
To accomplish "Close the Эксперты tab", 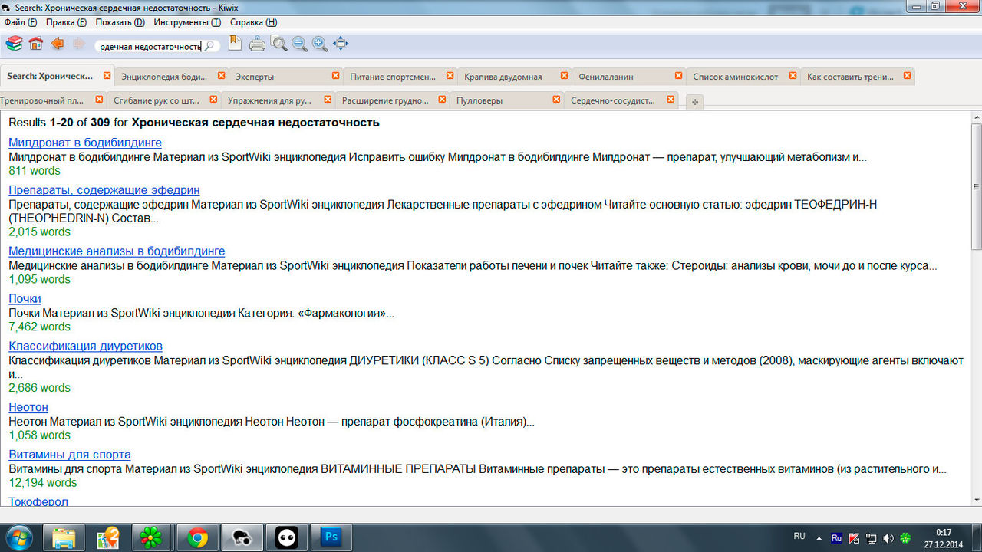I will [335, 76].
